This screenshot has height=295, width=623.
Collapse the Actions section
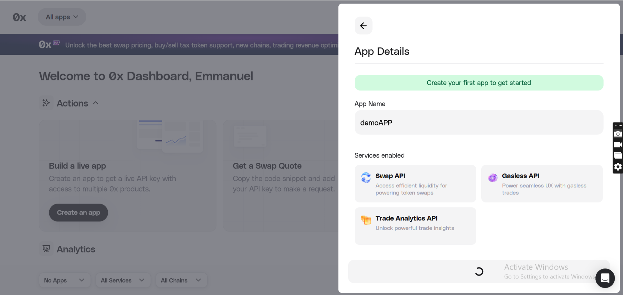pyautogui.click(x=95, y=103)
